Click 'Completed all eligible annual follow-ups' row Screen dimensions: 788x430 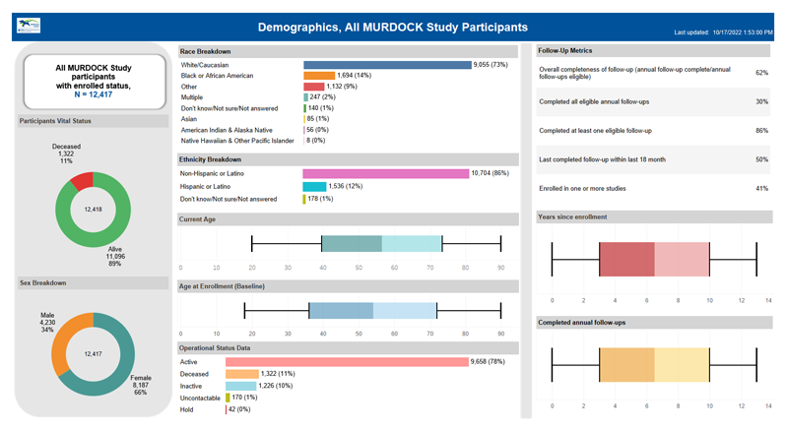click(654, 102)
